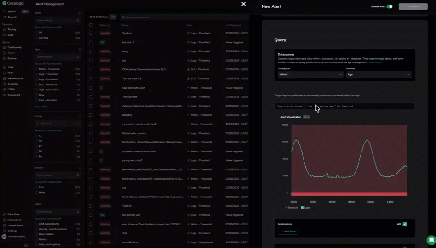This screenshot has width=436, height=248.
Task: Open the chat support bubble icon
Action: click(430, 240)
